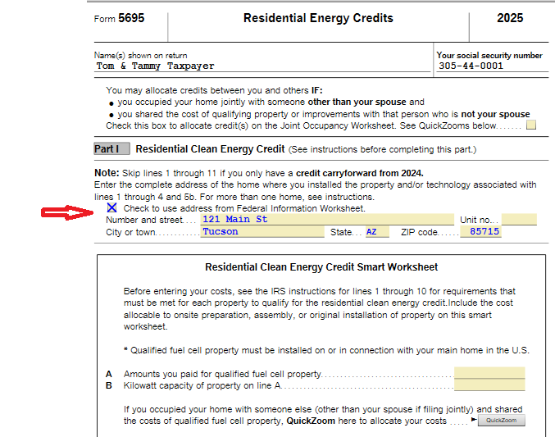This screenshot has width=555, height=437.
Task: Click the Note about credit carryforward
Action: pos(259,173)
